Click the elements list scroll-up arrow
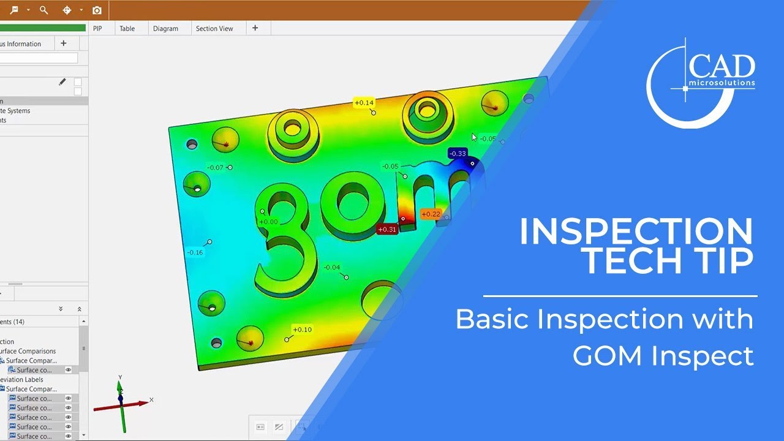Image resolution: width=784 pixels, height=441 pixels. [x=84, y=322]
